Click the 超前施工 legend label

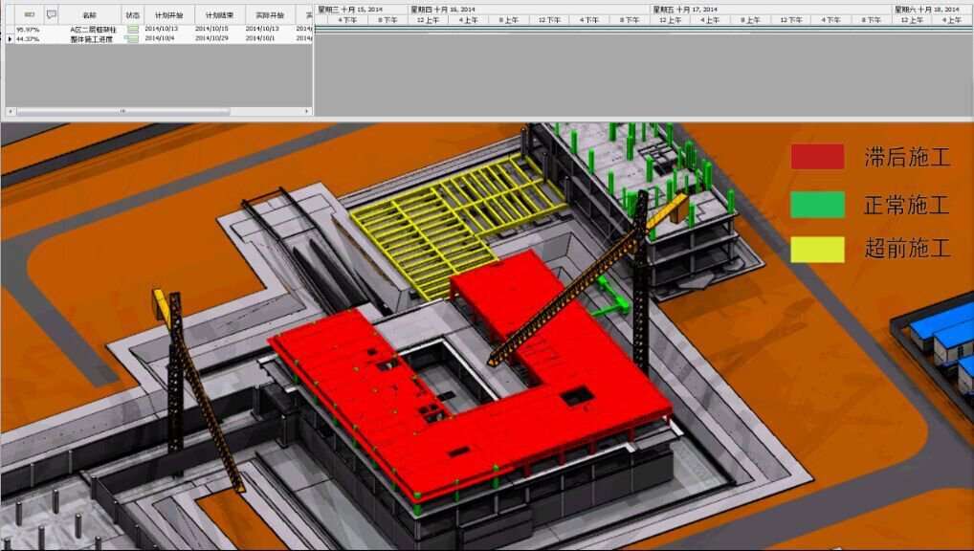pyautogui.click(x=907, y=249)
